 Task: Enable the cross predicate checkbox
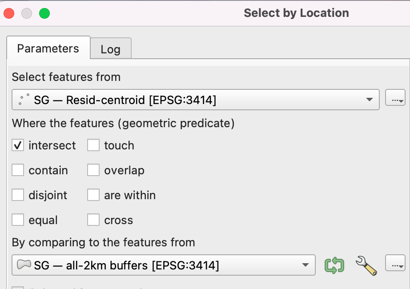point(93,220)
